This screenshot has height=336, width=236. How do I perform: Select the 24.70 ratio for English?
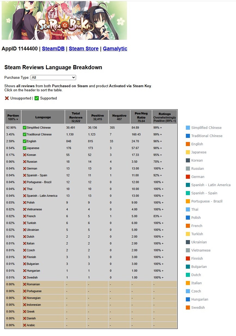click(141, 141)
